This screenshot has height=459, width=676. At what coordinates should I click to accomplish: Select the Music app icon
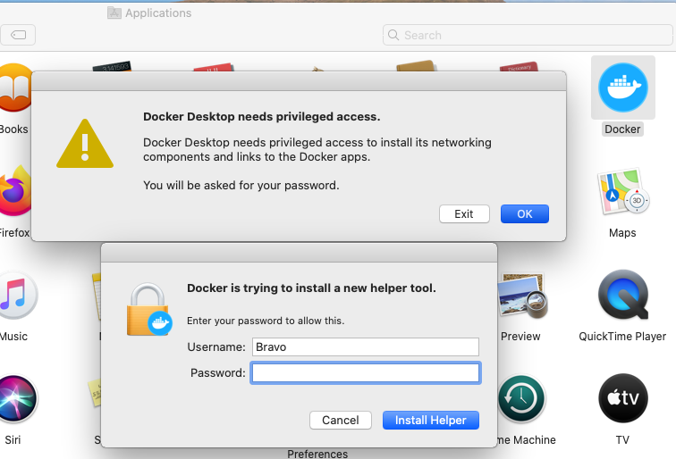point(17,295)
